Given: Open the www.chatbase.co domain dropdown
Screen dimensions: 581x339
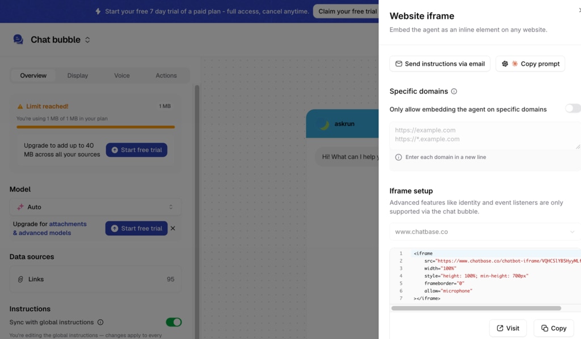Looking at the screenshot, I should click(x=485, y=232).
